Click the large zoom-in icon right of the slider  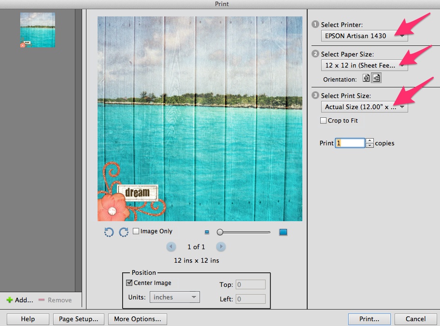(283, 232)
